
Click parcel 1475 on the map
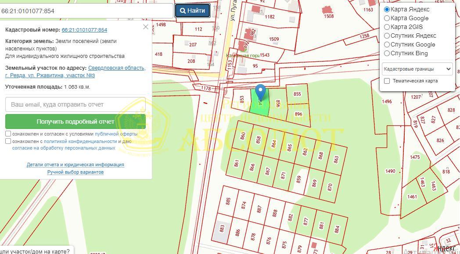pos(415,157)
